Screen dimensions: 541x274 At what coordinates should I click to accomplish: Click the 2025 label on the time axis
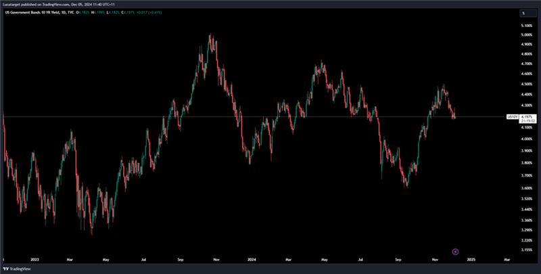coord(471,259)
